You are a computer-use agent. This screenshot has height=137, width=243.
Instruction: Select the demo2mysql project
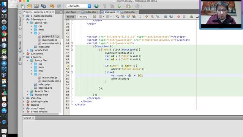(x=38, y=108)
